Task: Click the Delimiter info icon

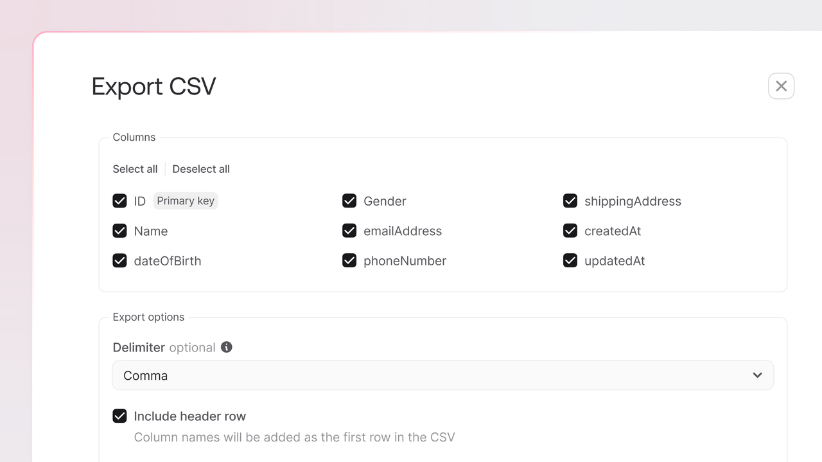Action: point(227,347)
